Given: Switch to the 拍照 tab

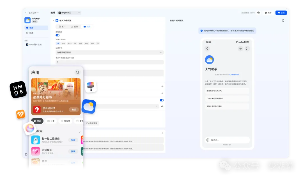Looking at the screenshot, I should 74,27.
